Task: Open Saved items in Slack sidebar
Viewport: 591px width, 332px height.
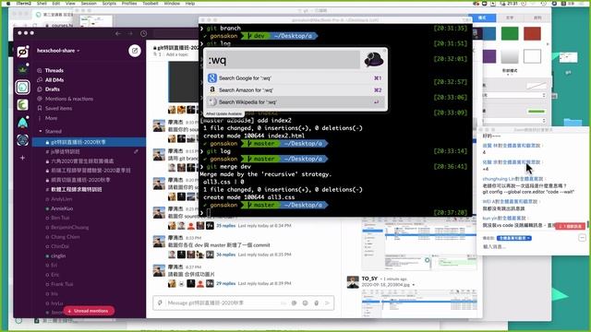Action: coord(58,108)
